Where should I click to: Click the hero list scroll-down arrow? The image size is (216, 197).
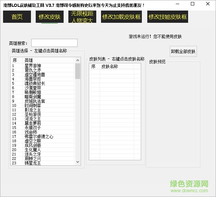click(x=78, y=162)
